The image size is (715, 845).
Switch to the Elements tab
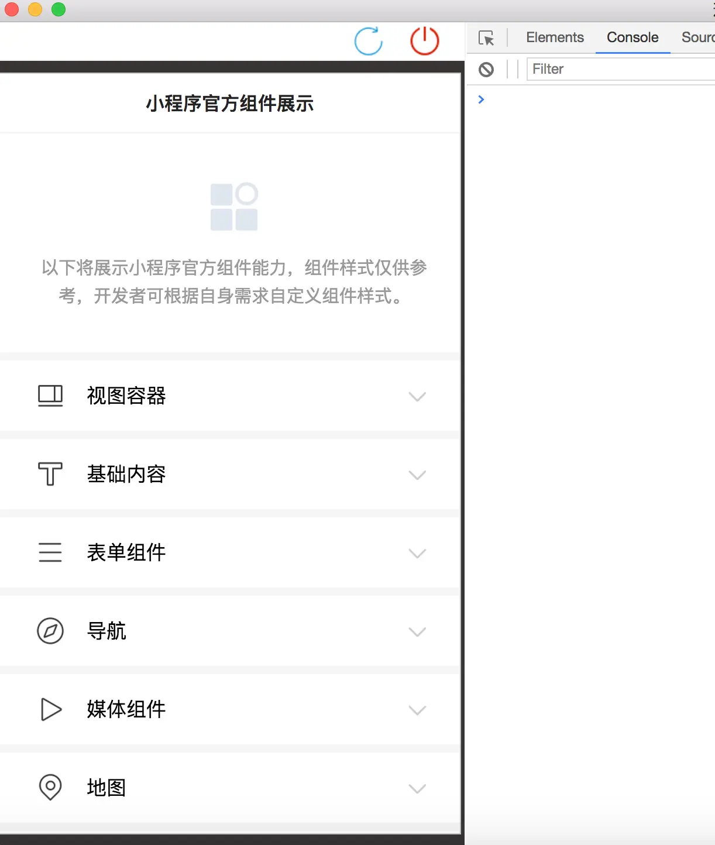pos(555,37)
